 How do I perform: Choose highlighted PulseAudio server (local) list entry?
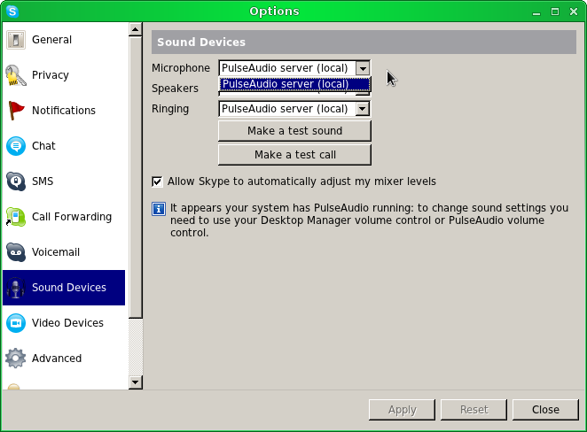[x=294, y=84]
